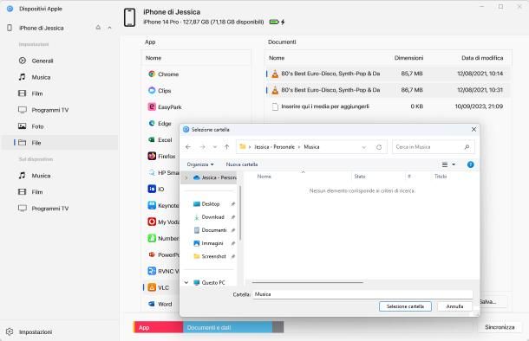529x341 pixels.
Task: Go up one folder level with up arrow
Action: pos(226,147)
